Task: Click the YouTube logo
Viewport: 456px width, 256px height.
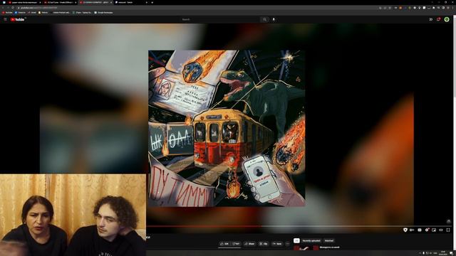Action: click(x=18, y=19)
